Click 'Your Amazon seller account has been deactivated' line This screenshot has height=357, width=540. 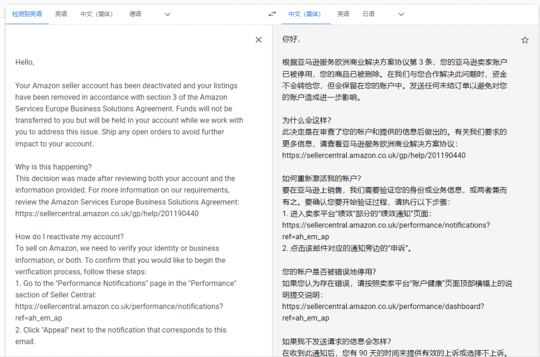(126, 85)
